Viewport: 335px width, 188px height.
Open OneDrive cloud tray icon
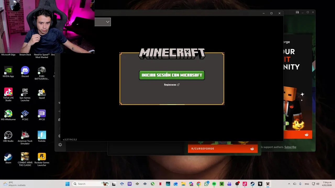(294, 184)
